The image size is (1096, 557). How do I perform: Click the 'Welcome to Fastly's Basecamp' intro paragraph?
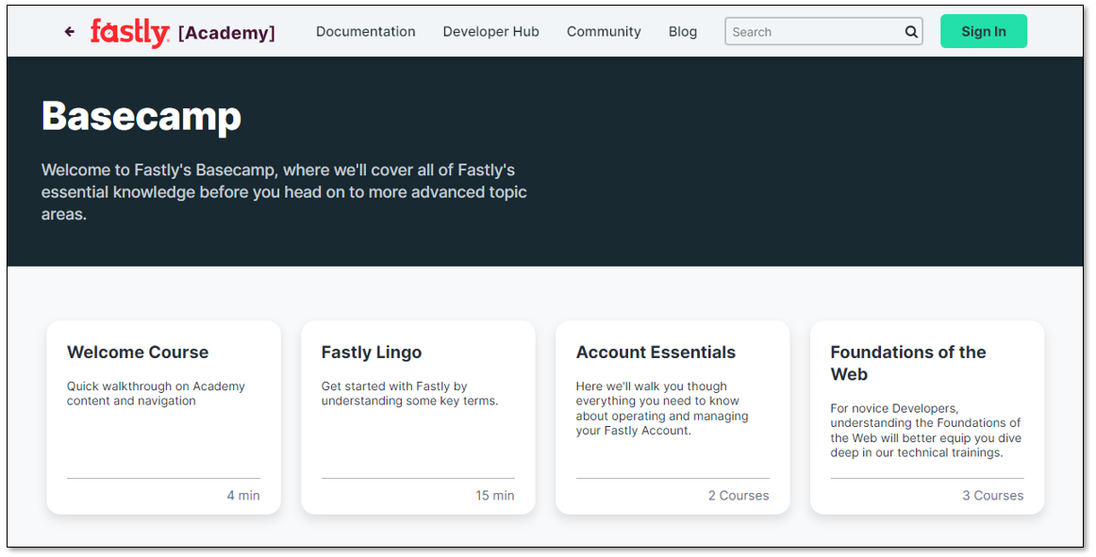284,192
